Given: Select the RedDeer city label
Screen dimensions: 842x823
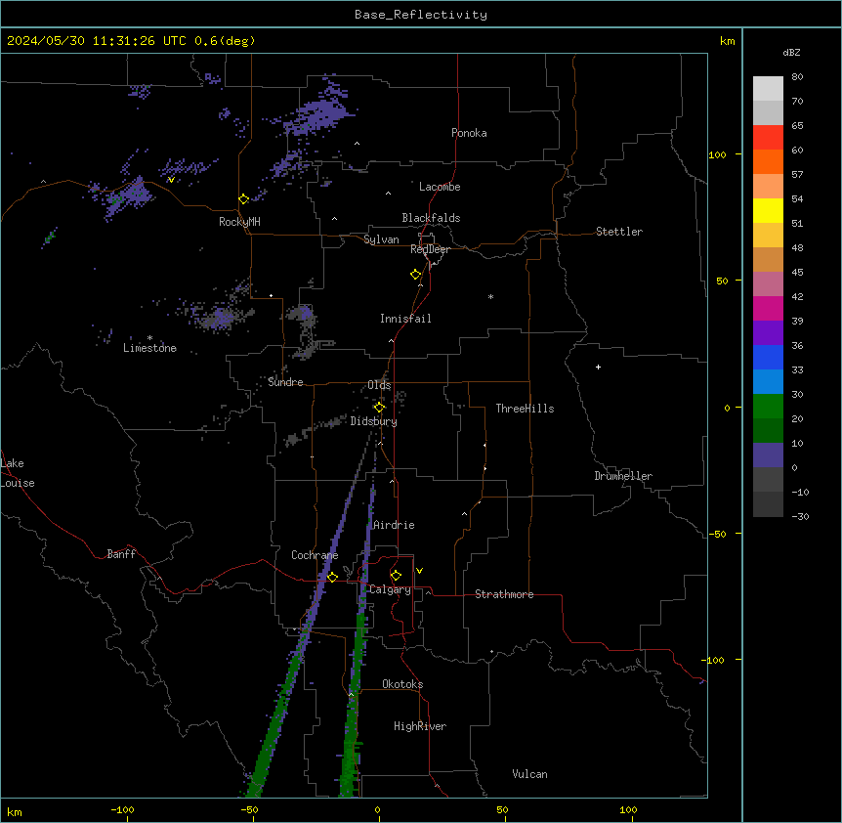Looking at the screenshot, I should [430, 249].
